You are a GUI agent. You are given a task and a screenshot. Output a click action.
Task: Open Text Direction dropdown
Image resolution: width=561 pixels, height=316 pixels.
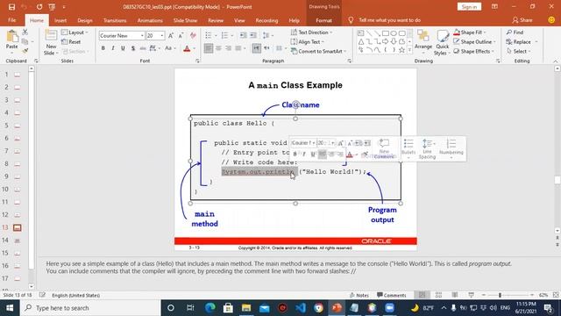point(312,32)
